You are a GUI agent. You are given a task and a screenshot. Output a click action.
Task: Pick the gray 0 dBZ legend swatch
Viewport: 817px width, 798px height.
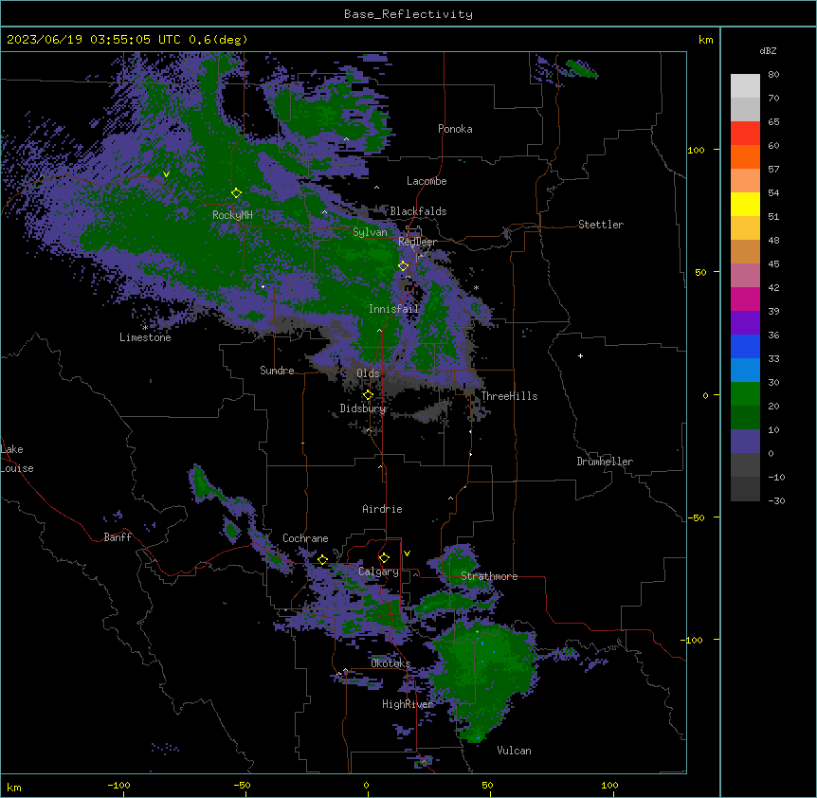pyautogui.click(x=745, y=465)
